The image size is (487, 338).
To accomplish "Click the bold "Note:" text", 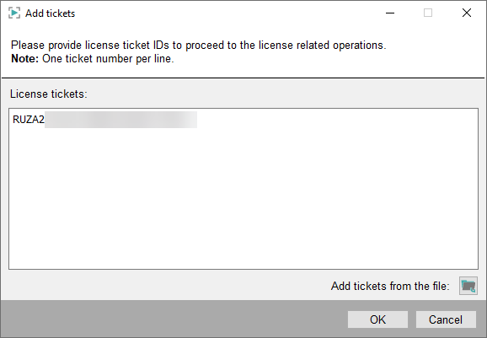I will 24,59.
